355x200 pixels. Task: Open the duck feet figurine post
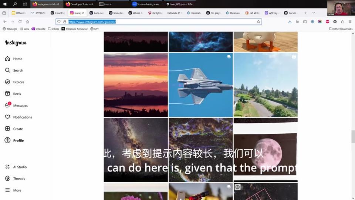pos(266,42)
